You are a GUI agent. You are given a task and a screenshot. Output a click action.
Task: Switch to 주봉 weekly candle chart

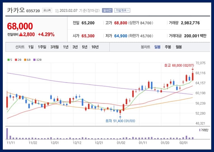(x=168, y=47)
